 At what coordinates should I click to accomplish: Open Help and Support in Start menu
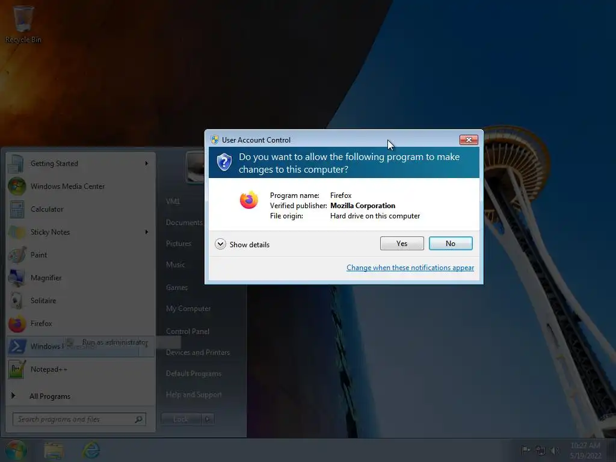[x=194, y=395]
